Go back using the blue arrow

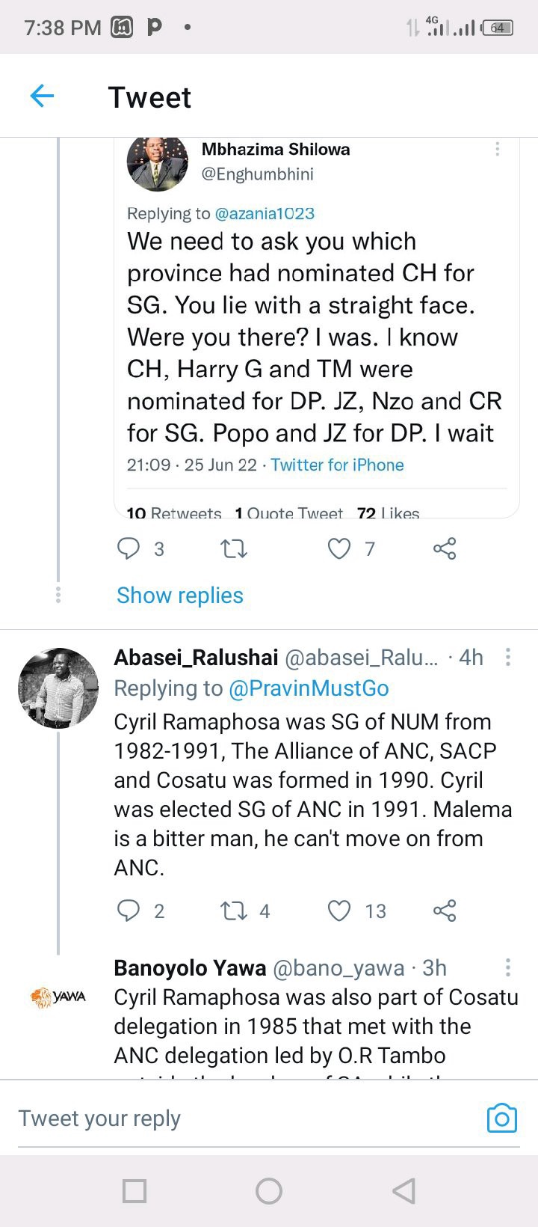pyautogui.click(x=42, y=96)
